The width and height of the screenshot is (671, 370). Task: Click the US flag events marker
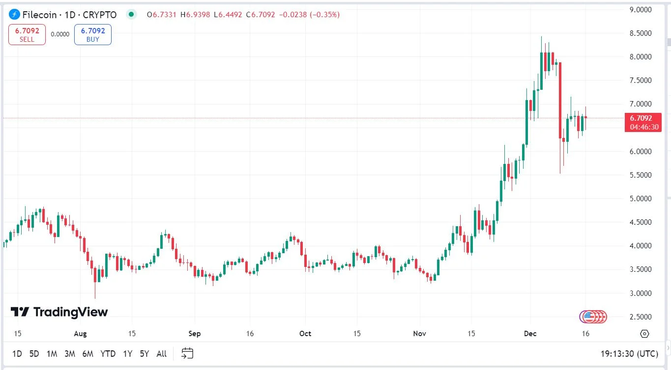589,317
